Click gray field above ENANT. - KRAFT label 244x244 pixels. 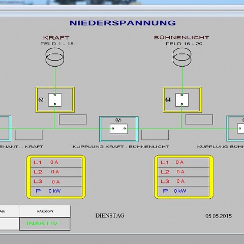point(28,135)
